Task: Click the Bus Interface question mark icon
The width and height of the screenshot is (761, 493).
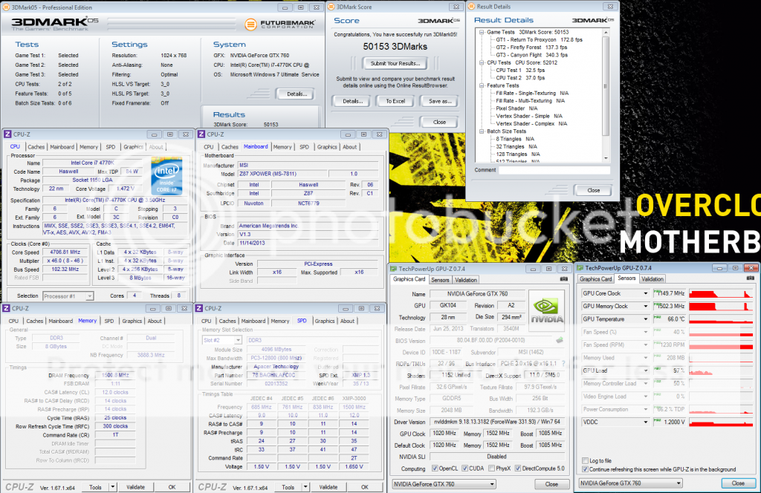Action: tap(563, 364)
